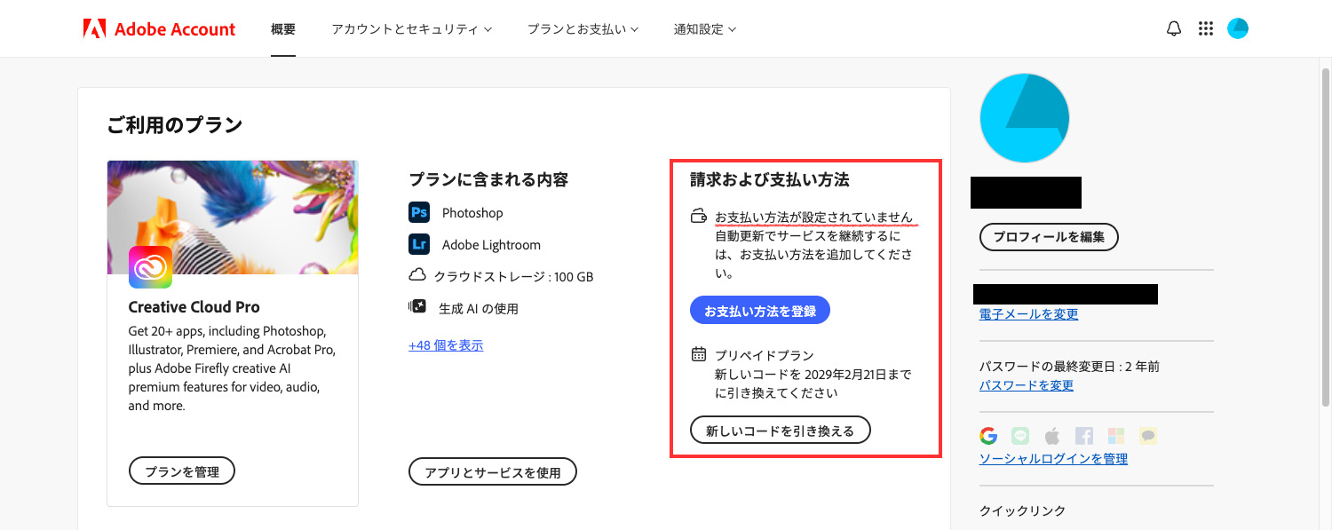Click the Creative Cloud rainbow app icon
1332x530 pixels.
pyautogui.click(x=150, y=267)
